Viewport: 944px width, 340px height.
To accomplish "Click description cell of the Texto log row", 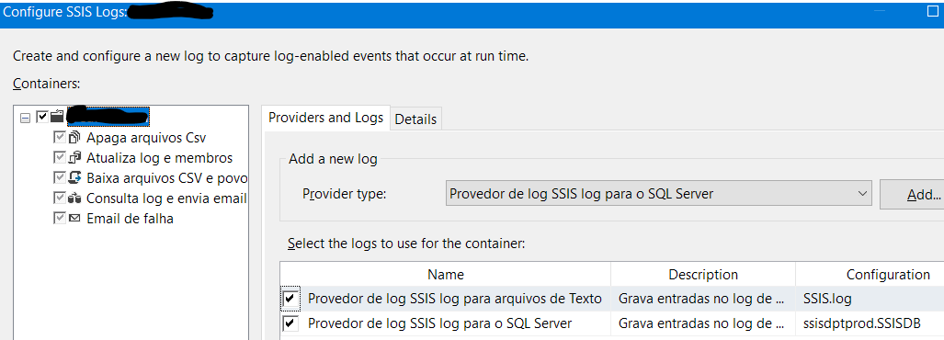I will (x=703, y=299).
